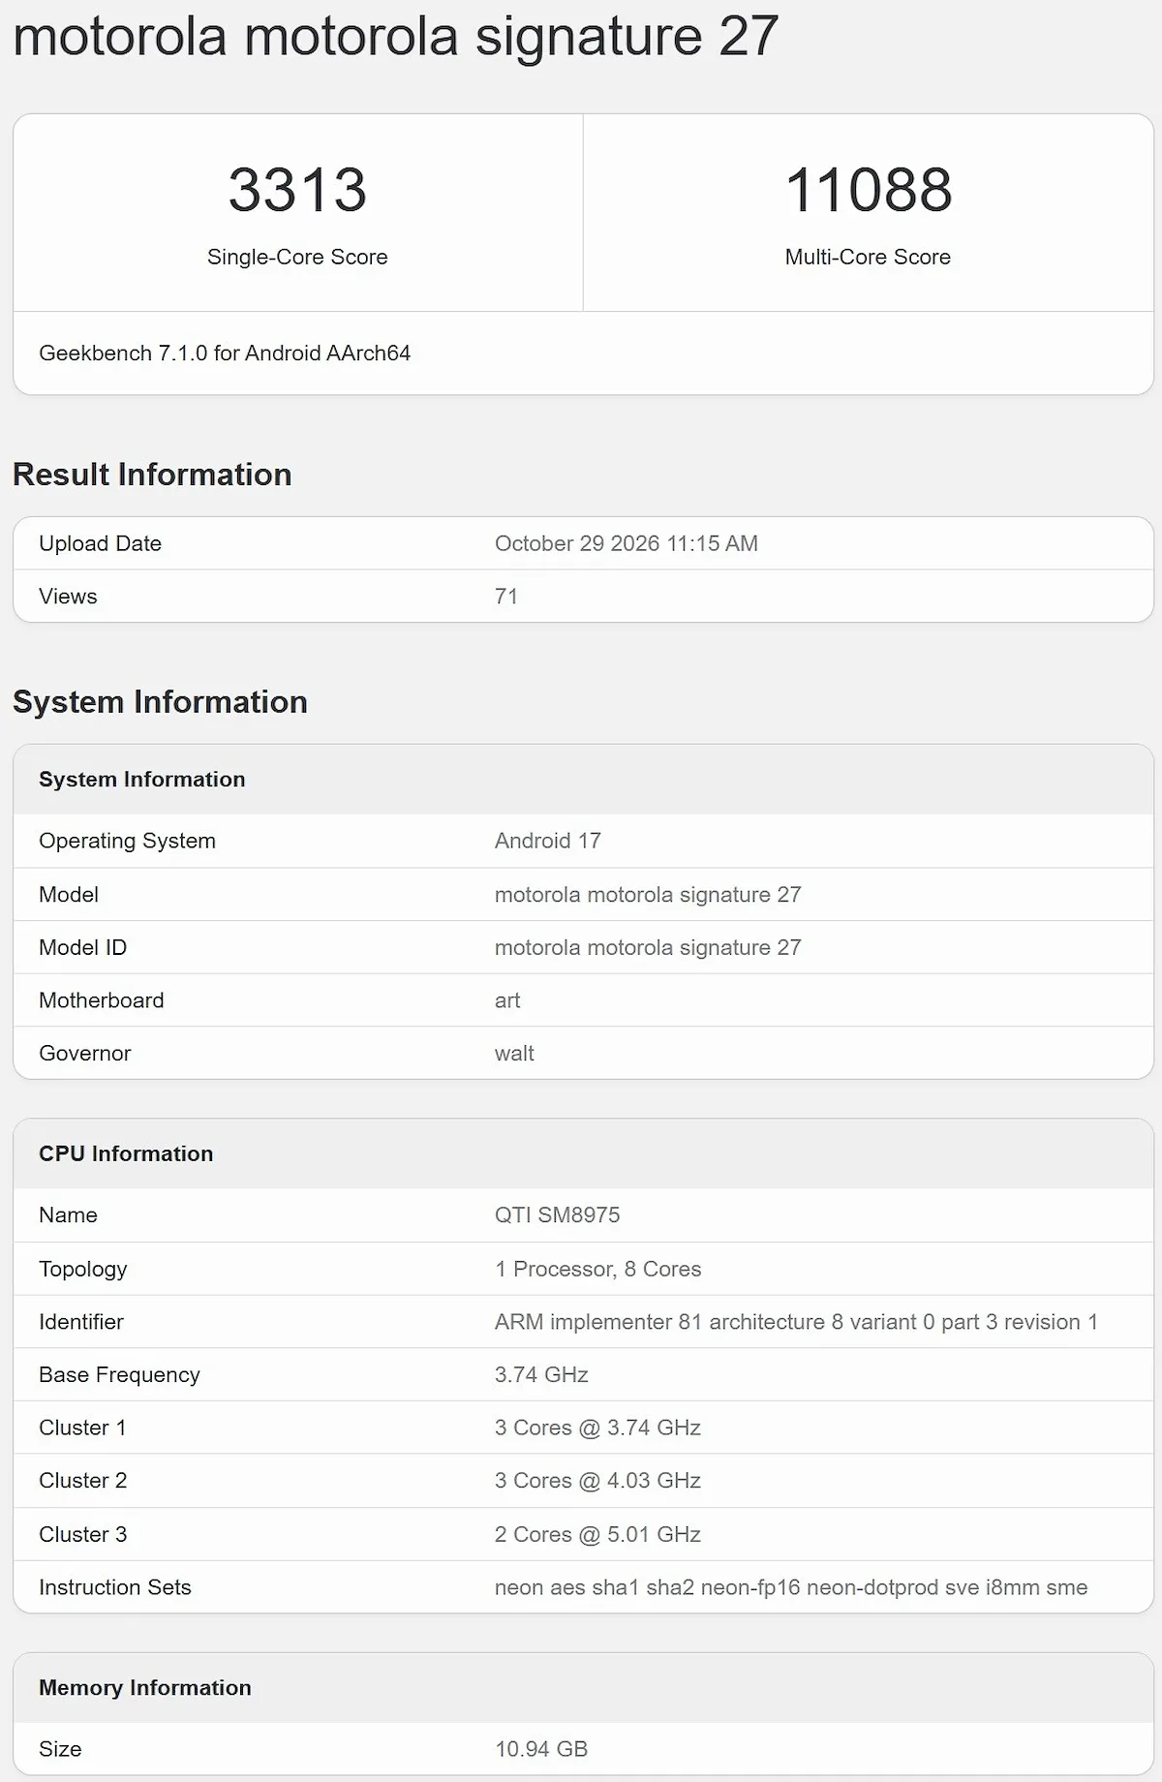Screen dimensions: 1162x1782
Task: Click the large 'System Information' section heading
Action: [x=160, y=702]
